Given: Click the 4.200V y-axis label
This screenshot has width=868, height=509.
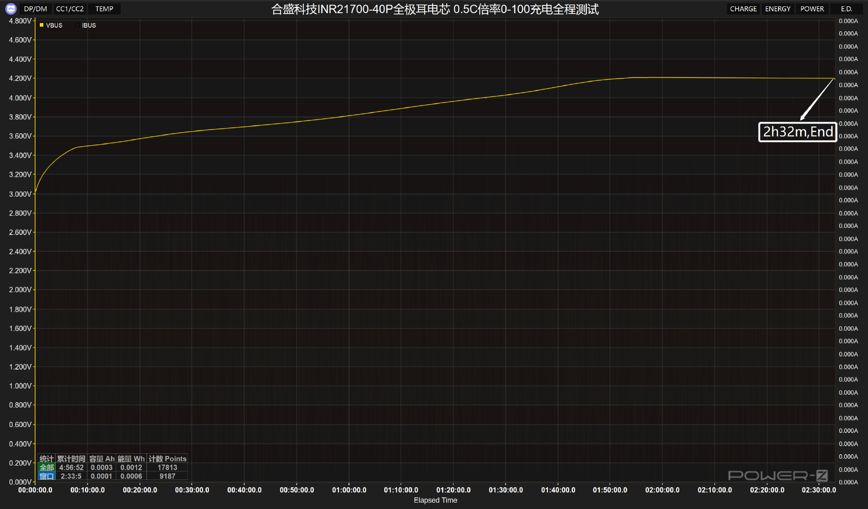Looking at the screenshot, I should click(20, 78).
